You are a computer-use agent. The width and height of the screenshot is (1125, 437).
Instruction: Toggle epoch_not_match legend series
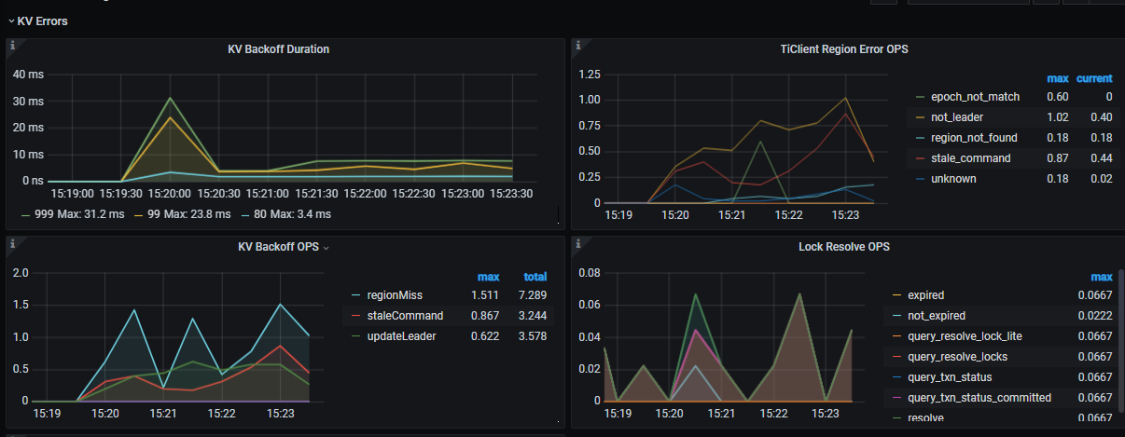click(x=975, y=97)
